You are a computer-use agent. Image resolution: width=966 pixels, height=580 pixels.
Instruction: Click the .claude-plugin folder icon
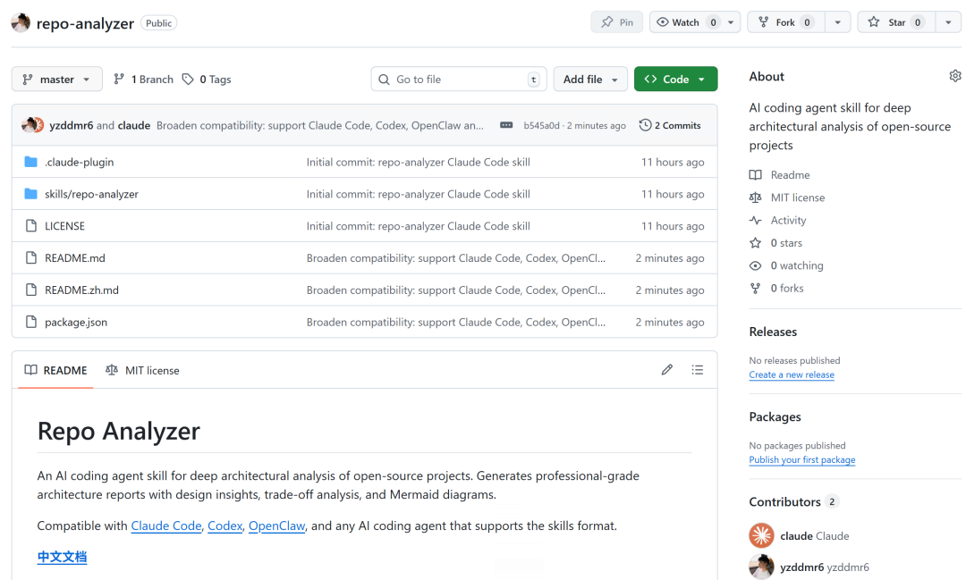point(30,162)
